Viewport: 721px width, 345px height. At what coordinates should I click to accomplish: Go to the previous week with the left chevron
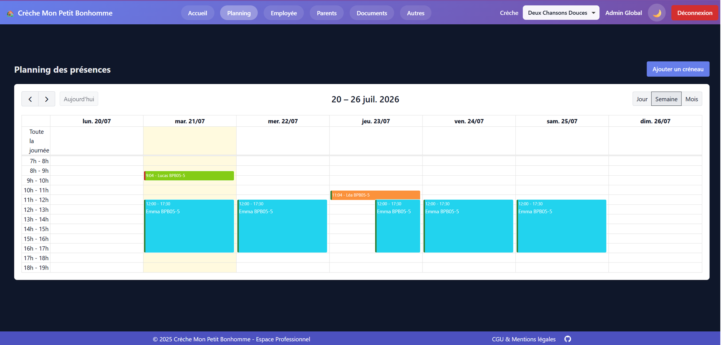coord(30,99)
